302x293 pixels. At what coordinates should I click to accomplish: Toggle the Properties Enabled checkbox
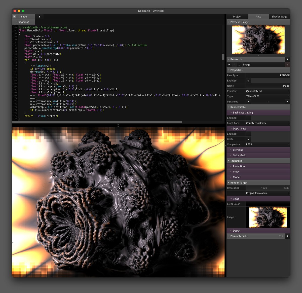coord(248,81)
